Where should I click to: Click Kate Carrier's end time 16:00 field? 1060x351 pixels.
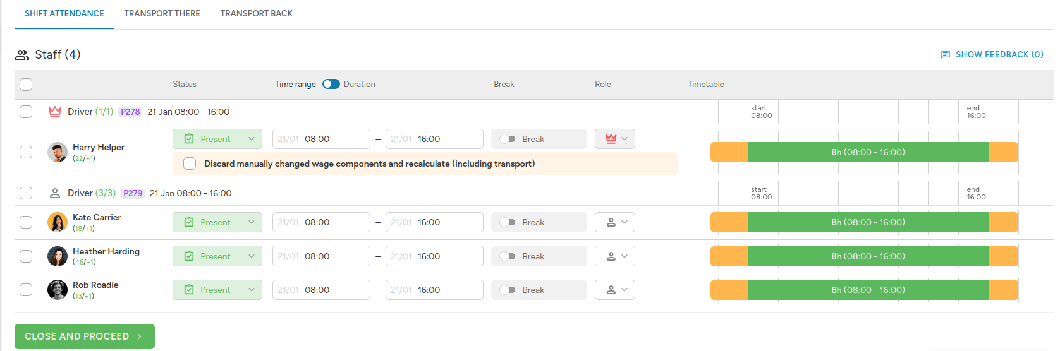434,222
